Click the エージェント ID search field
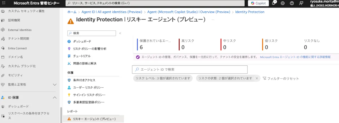 pyautogui.click(x=190, y=69)
